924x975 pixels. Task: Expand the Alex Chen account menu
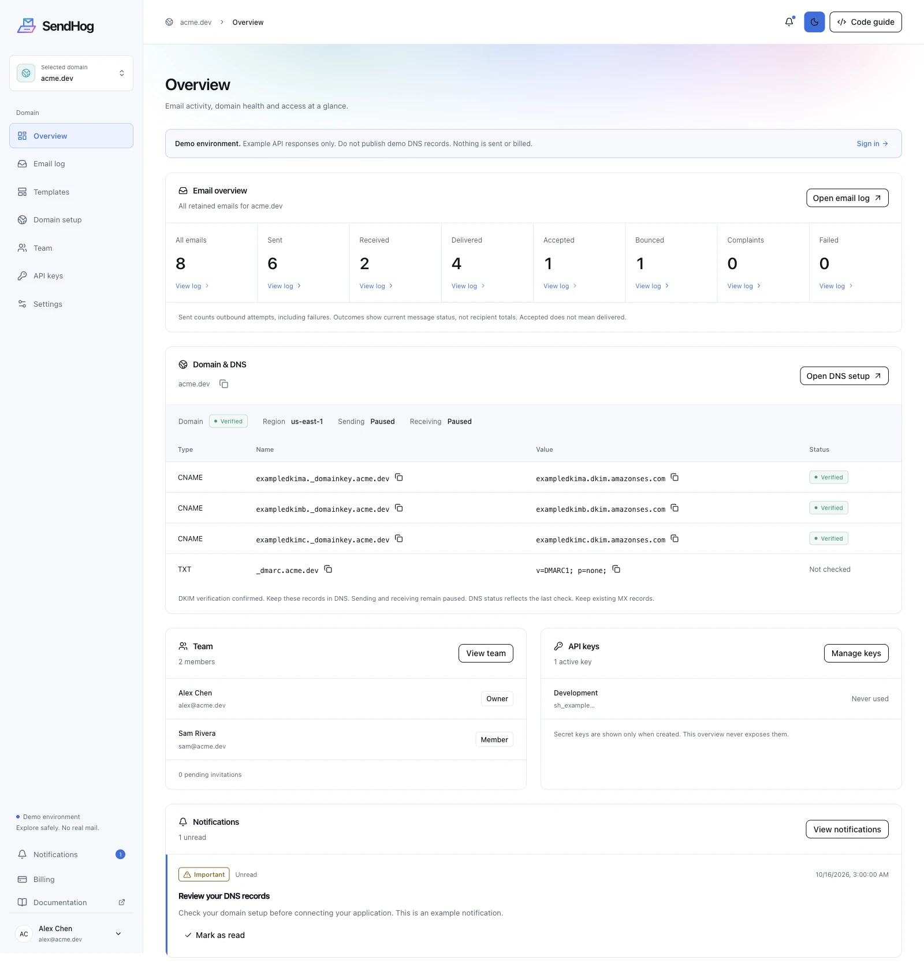coord(71,933)
